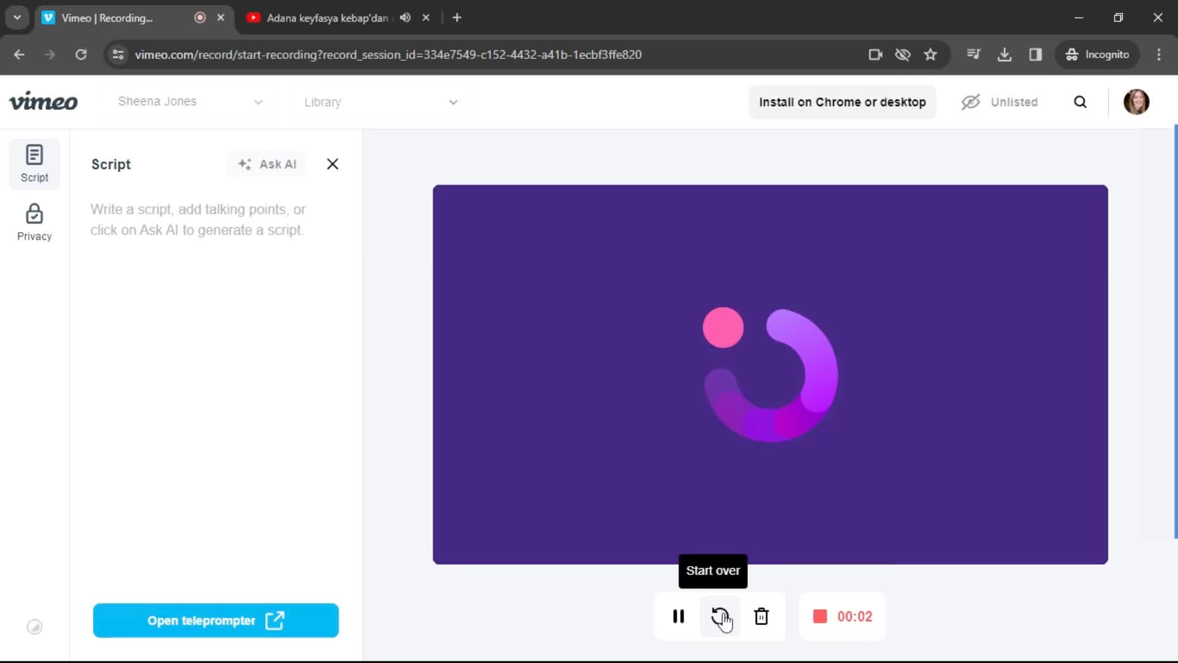Expand the Sheena Jones account dropdown

pos(259,101)
